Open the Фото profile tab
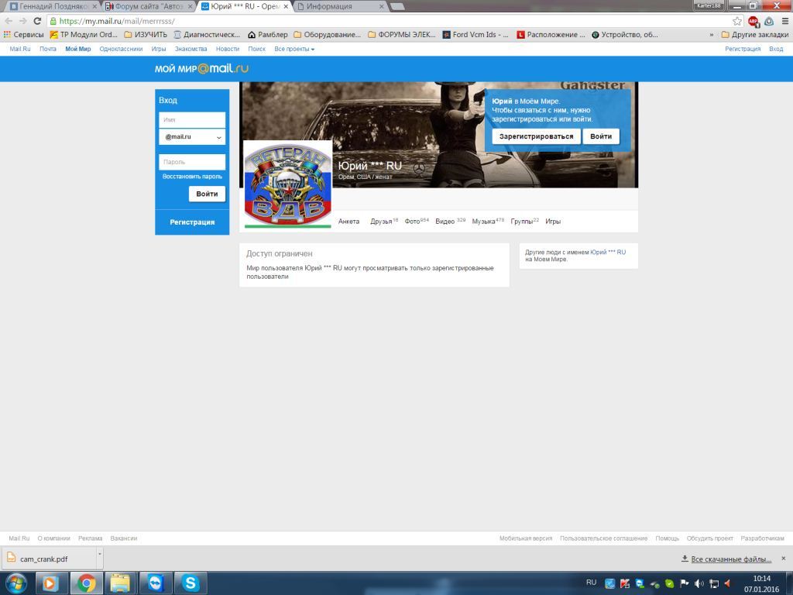 coord(416,221)
